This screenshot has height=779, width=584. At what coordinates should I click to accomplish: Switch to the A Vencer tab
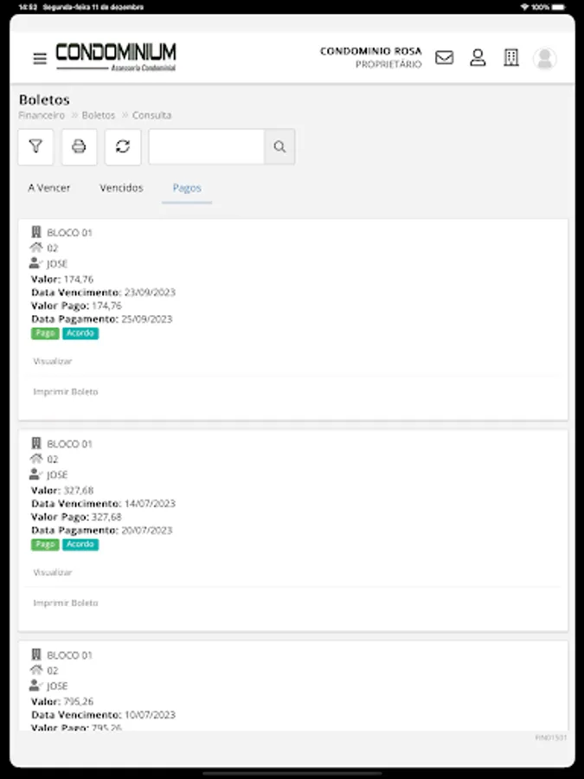click(48, 188)
